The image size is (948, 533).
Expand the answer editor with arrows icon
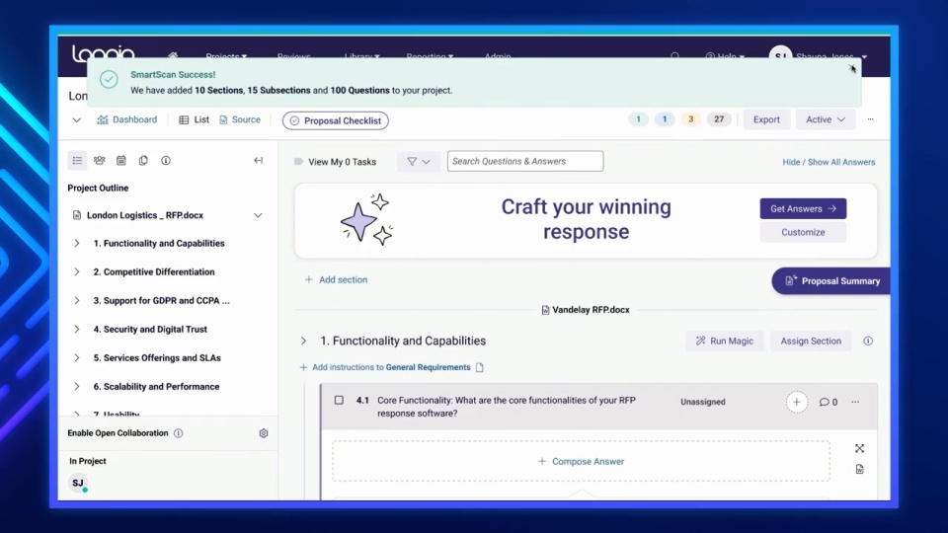pos(860,448)
